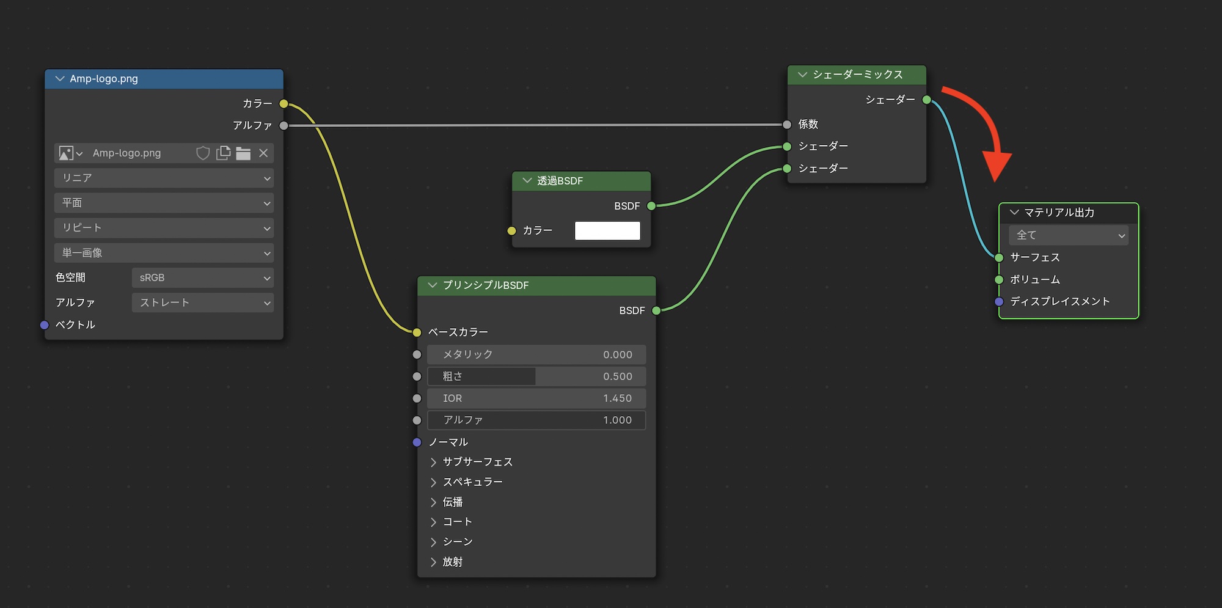Click the プリンシプルBSDF node header
The height and width of the screenshot is (608, 1222).
pos(538,285)
